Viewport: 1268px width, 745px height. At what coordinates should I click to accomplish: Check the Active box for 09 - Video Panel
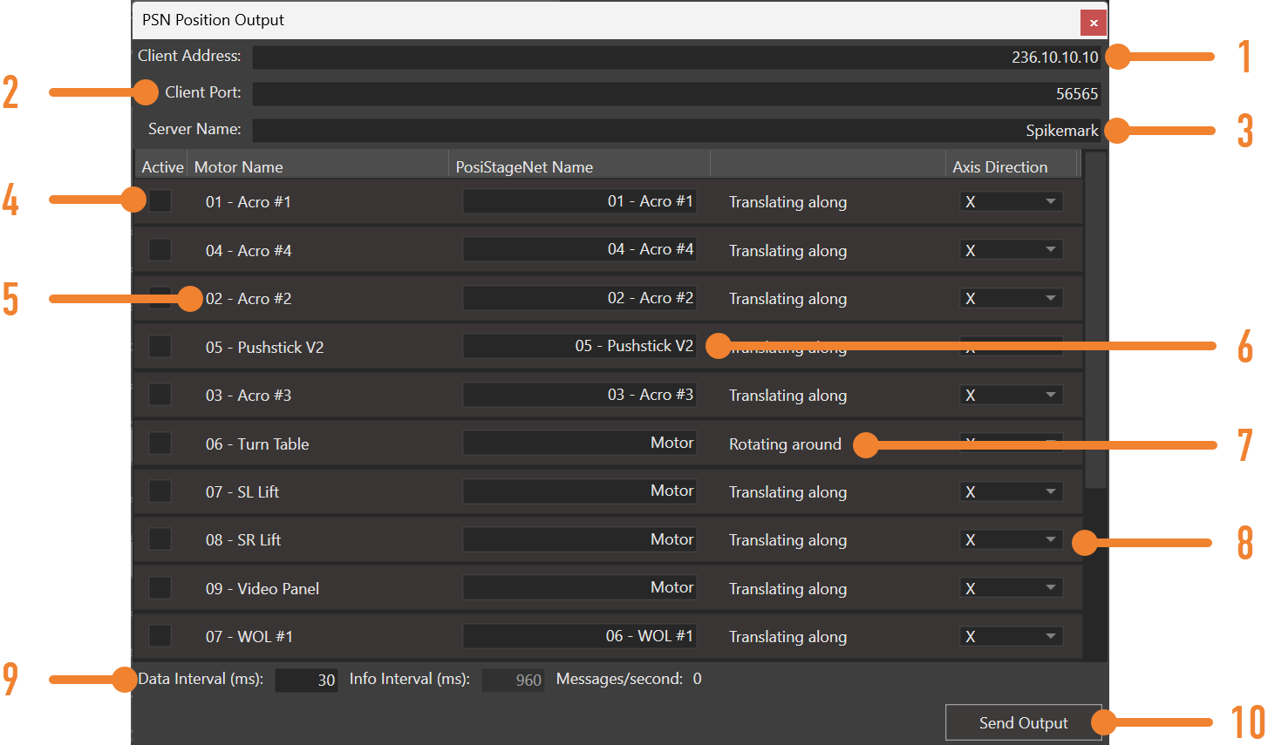[160, 587]
